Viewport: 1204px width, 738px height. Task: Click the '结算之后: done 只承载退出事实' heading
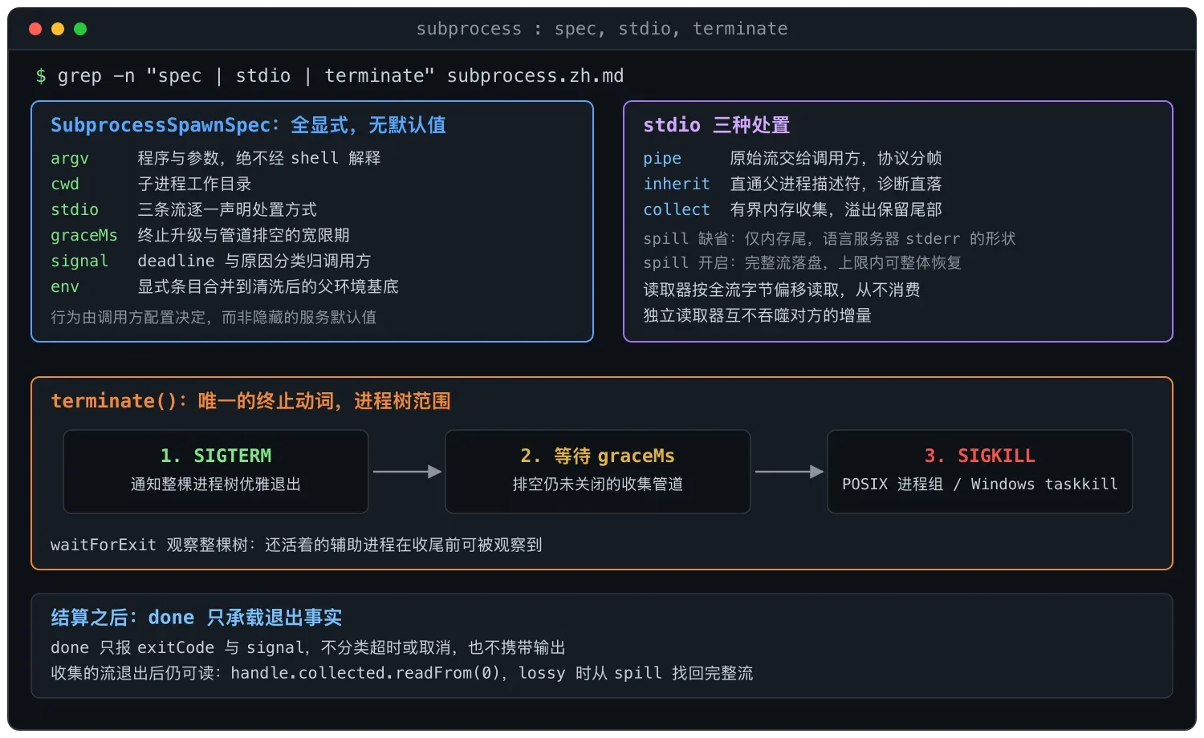pos(197,618)
